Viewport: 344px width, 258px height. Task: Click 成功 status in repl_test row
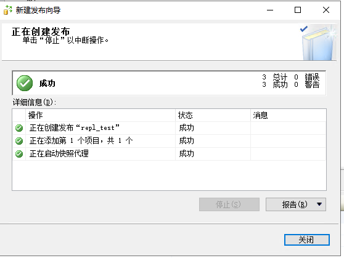pyautogui.click(x=186, y=128)
